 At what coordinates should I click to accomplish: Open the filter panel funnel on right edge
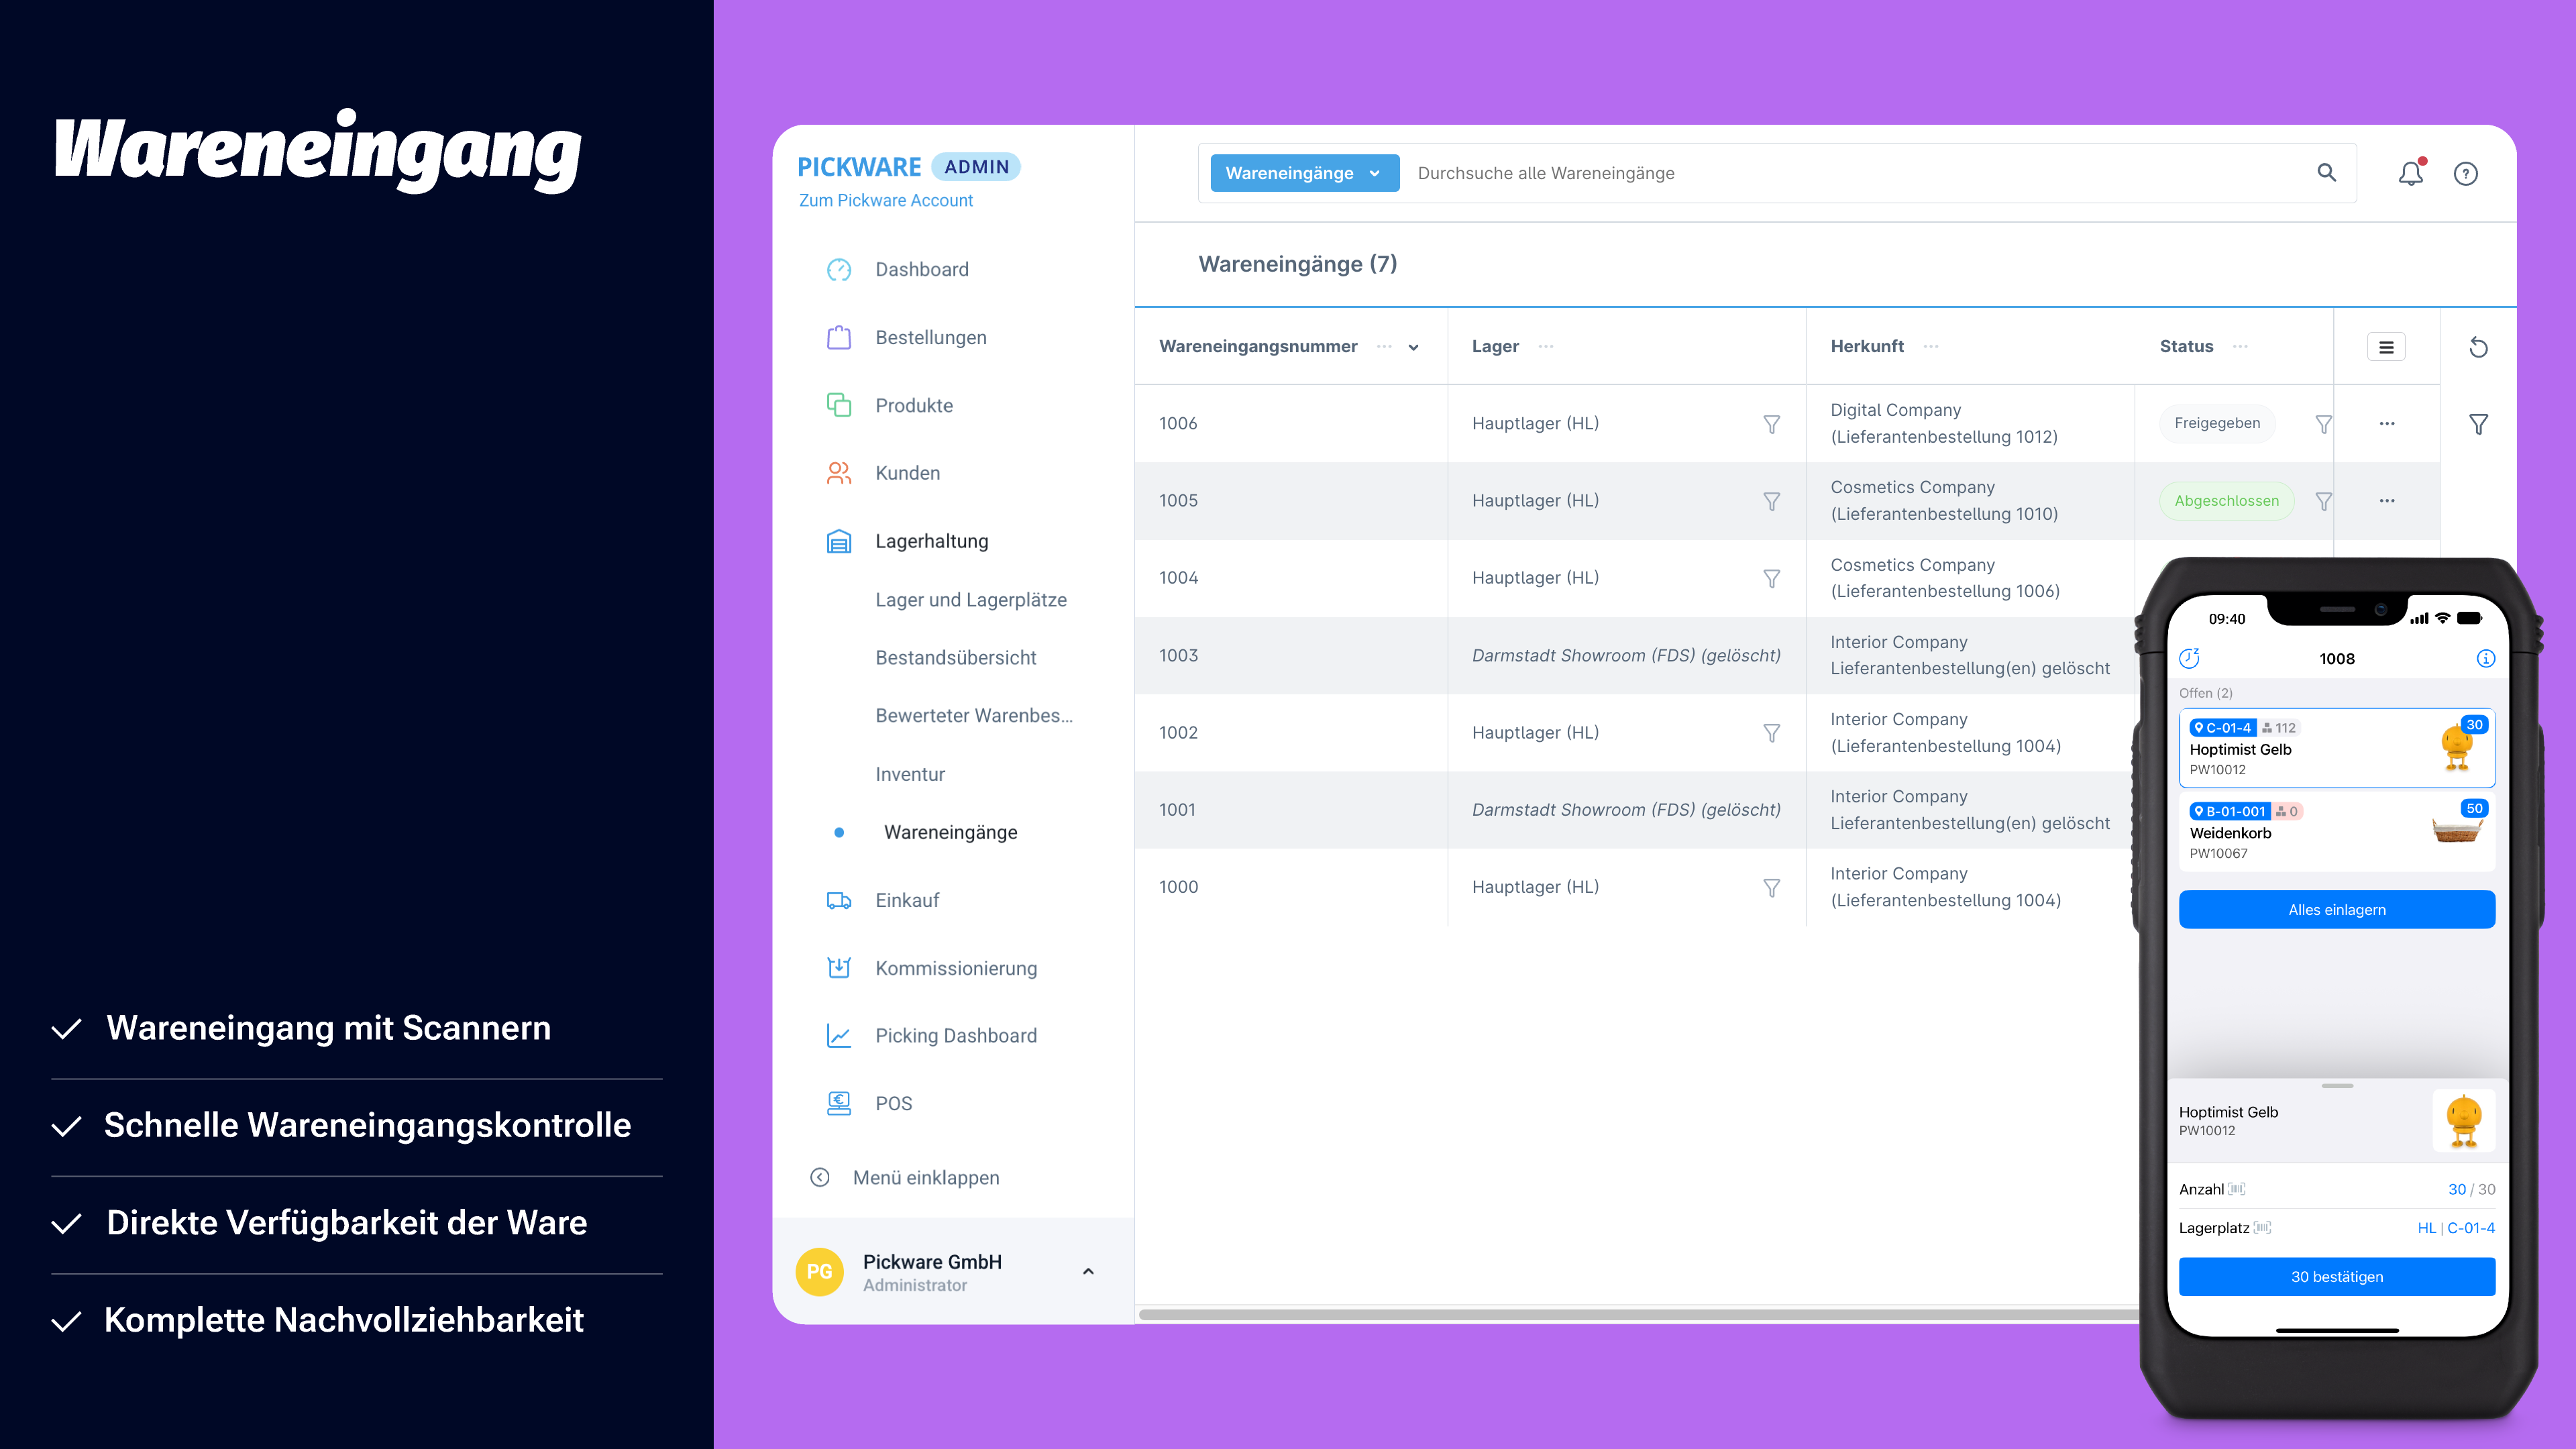click(2478, 424)
